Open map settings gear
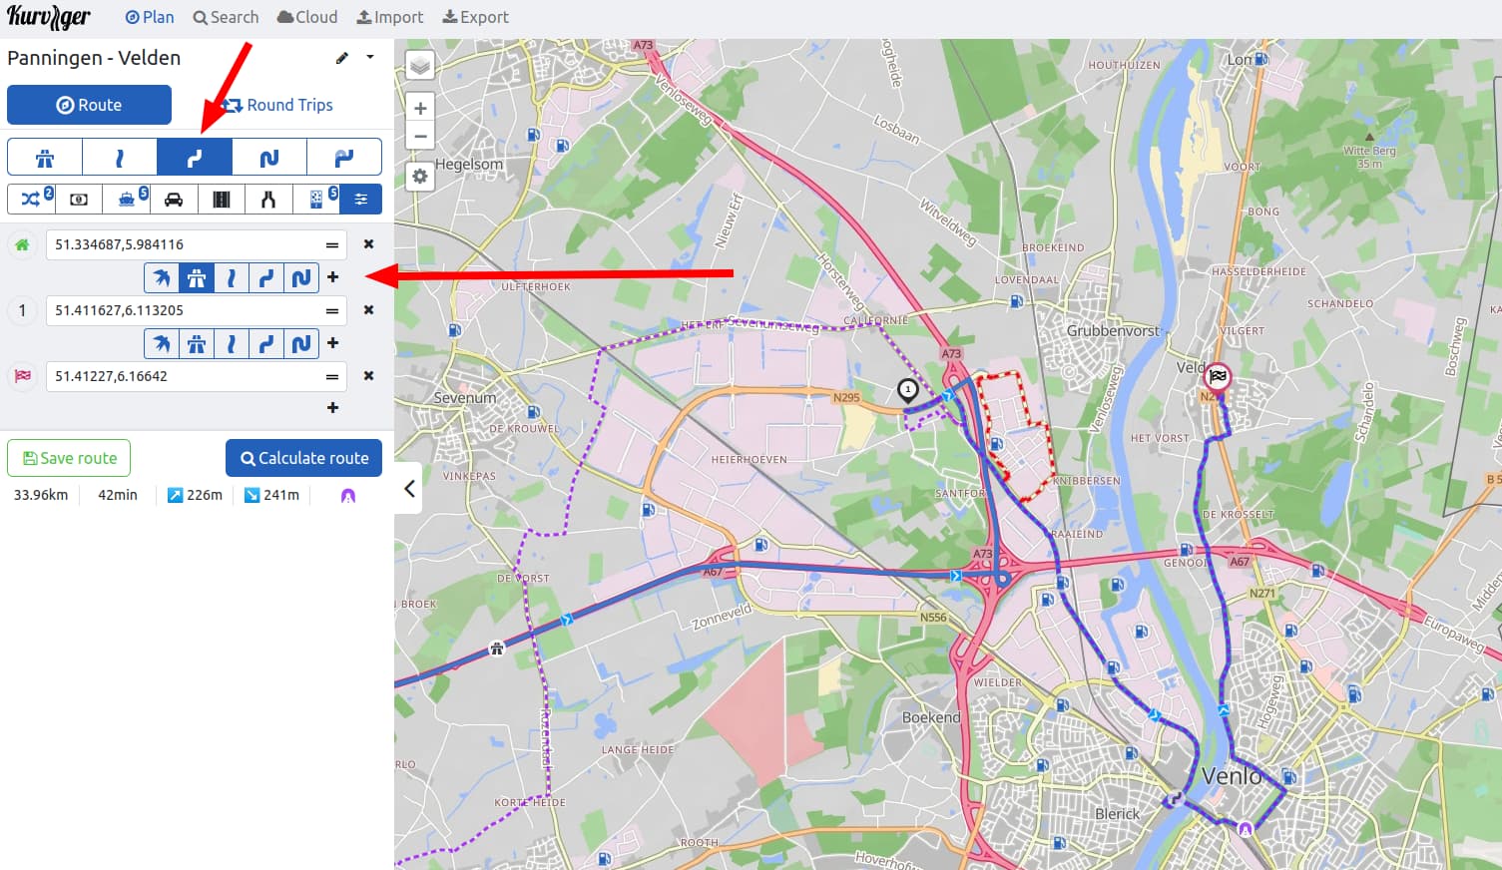The height and width of the screenshot is (870, 1502). click(x=420, y=177)
